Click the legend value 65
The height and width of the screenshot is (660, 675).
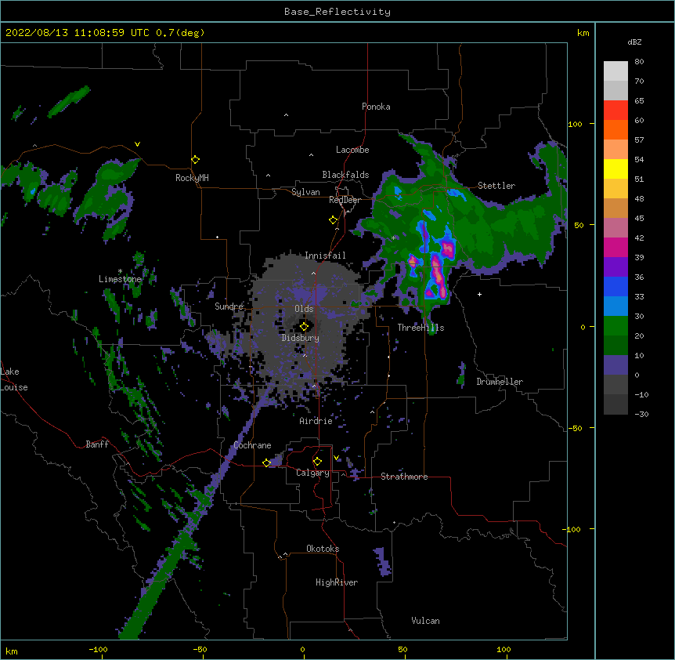639,101
